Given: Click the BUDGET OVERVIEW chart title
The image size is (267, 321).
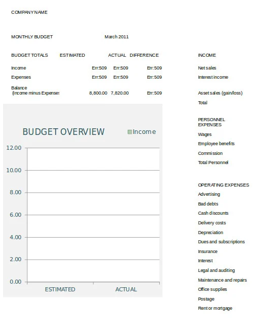Looking at the screenshot, I should click(63, 132).
